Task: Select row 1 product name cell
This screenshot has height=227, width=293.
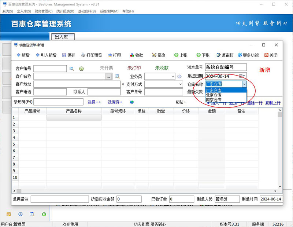Action: tap(74, 117)
